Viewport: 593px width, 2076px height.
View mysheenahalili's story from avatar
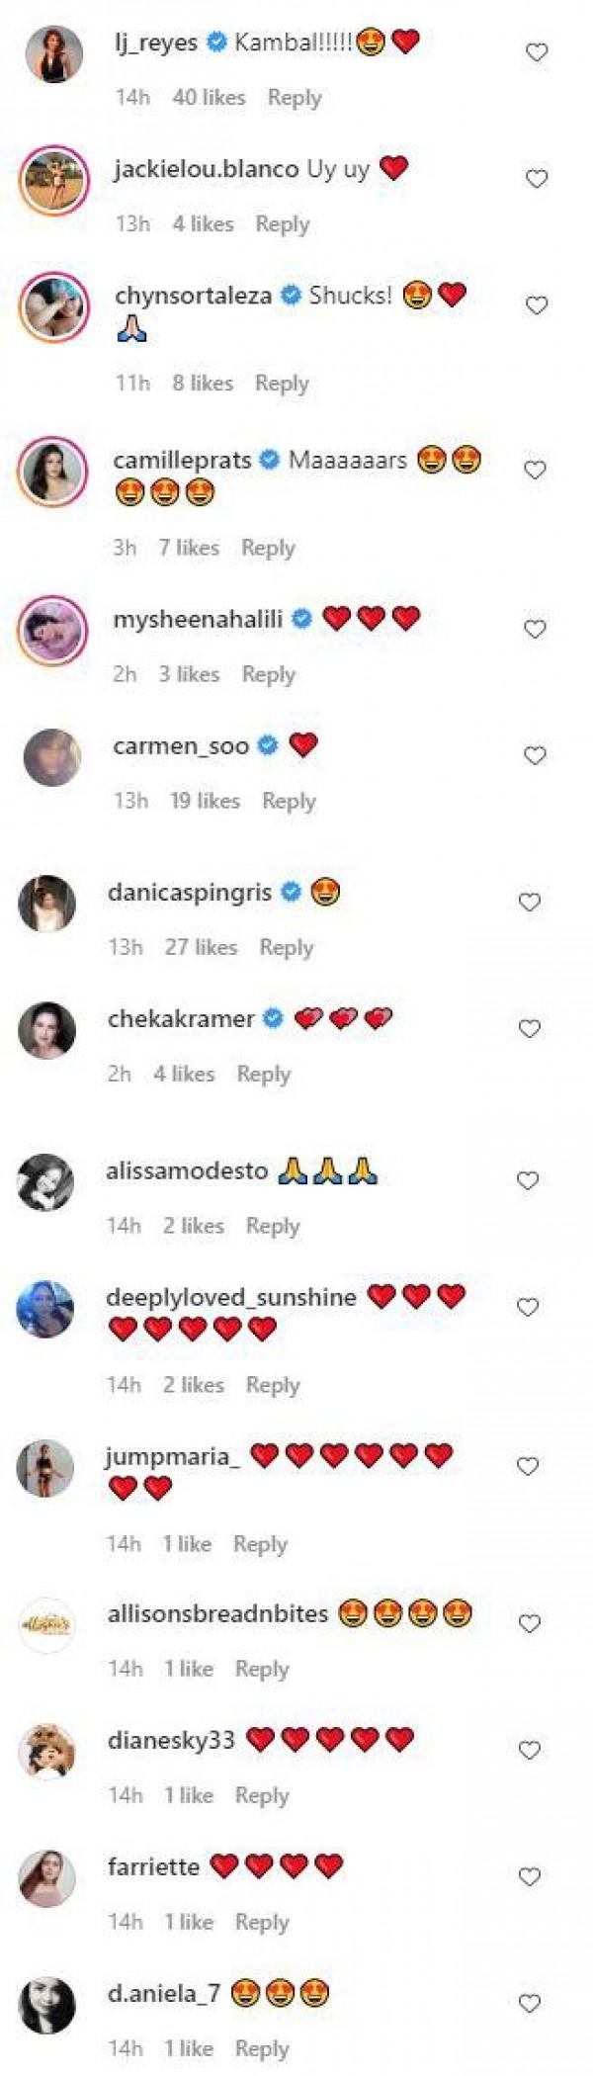point(52,630)
